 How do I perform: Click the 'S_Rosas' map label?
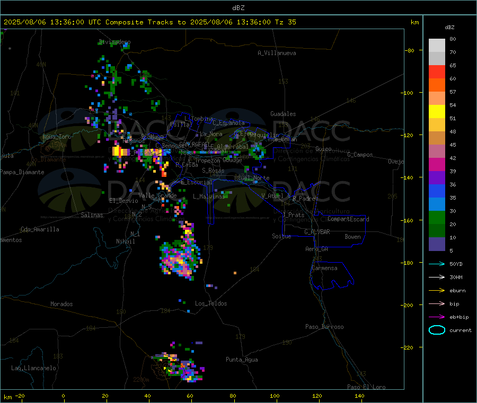pyautogui.click(x=213, y=171)
